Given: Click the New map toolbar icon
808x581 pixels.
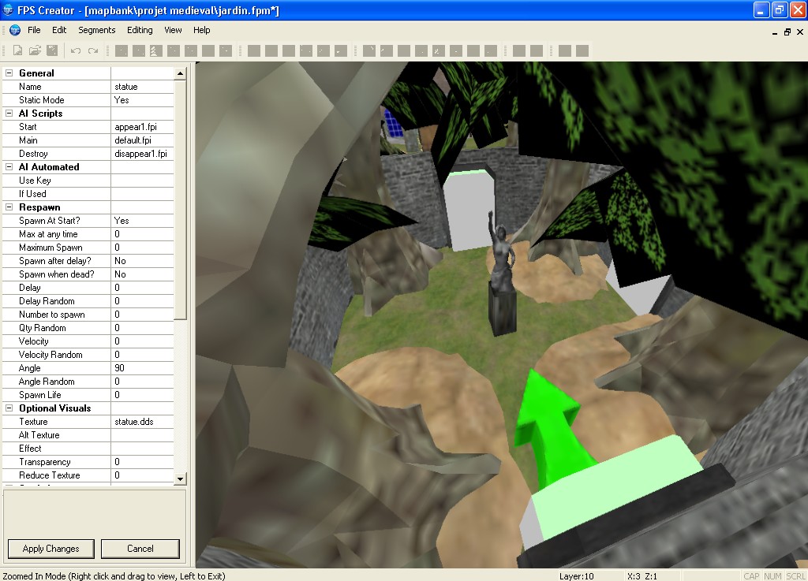Looking at the screenshot, I should (x=17, y=50).
